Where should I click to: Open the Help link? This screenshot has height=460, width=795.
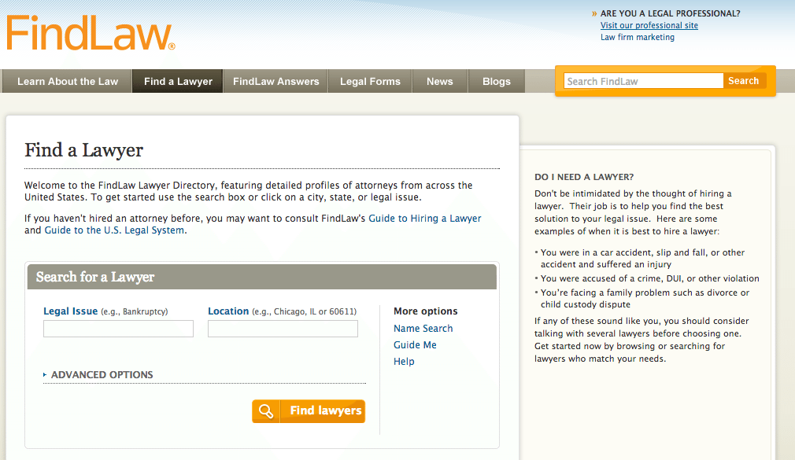(x=403, y=361)
